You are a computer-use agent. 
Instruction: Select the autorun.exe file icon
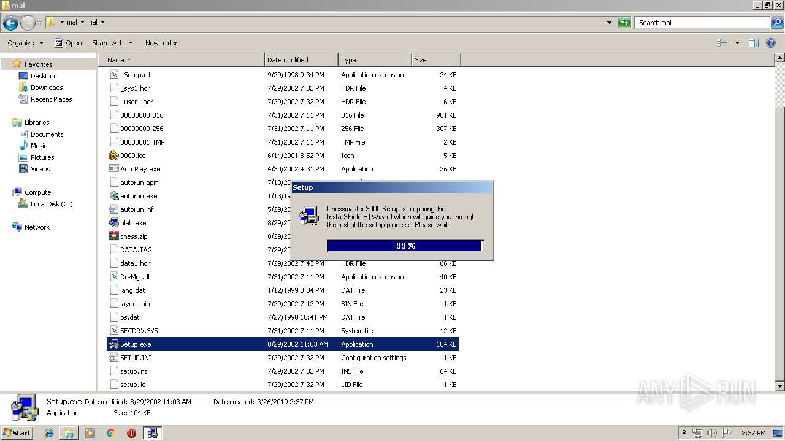pyautogui.click(x=113, y=196)
